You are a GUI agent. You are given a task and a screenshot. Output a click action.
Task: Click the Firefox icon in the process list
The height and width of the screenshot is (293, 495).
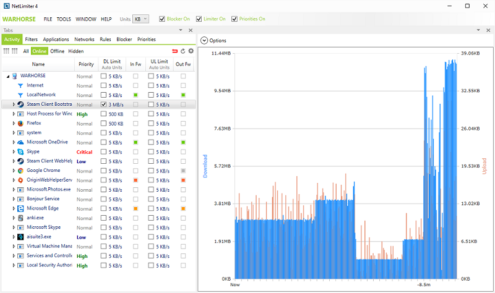[x=20, y=123]
